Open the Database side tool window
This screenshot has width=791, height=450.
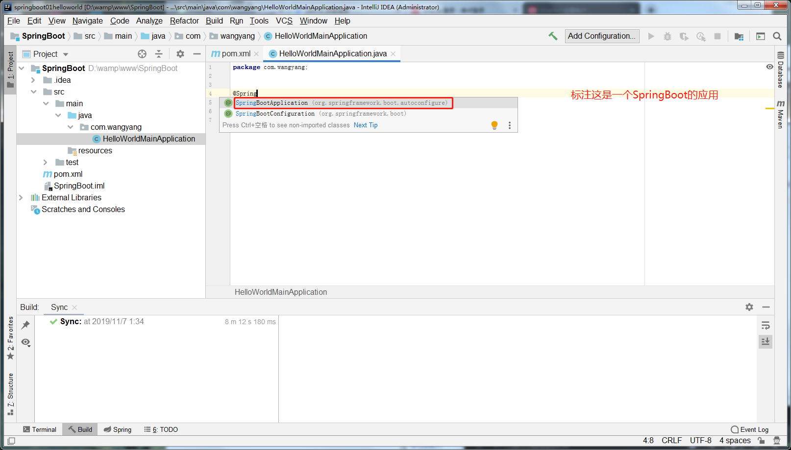781,70
